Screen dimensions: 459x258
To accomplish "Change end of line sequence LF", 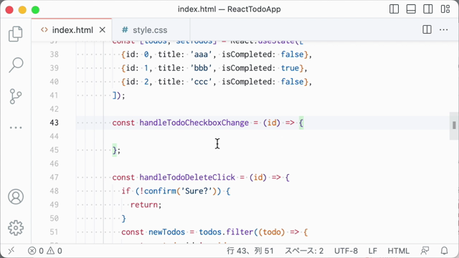I will coord(373,251).
